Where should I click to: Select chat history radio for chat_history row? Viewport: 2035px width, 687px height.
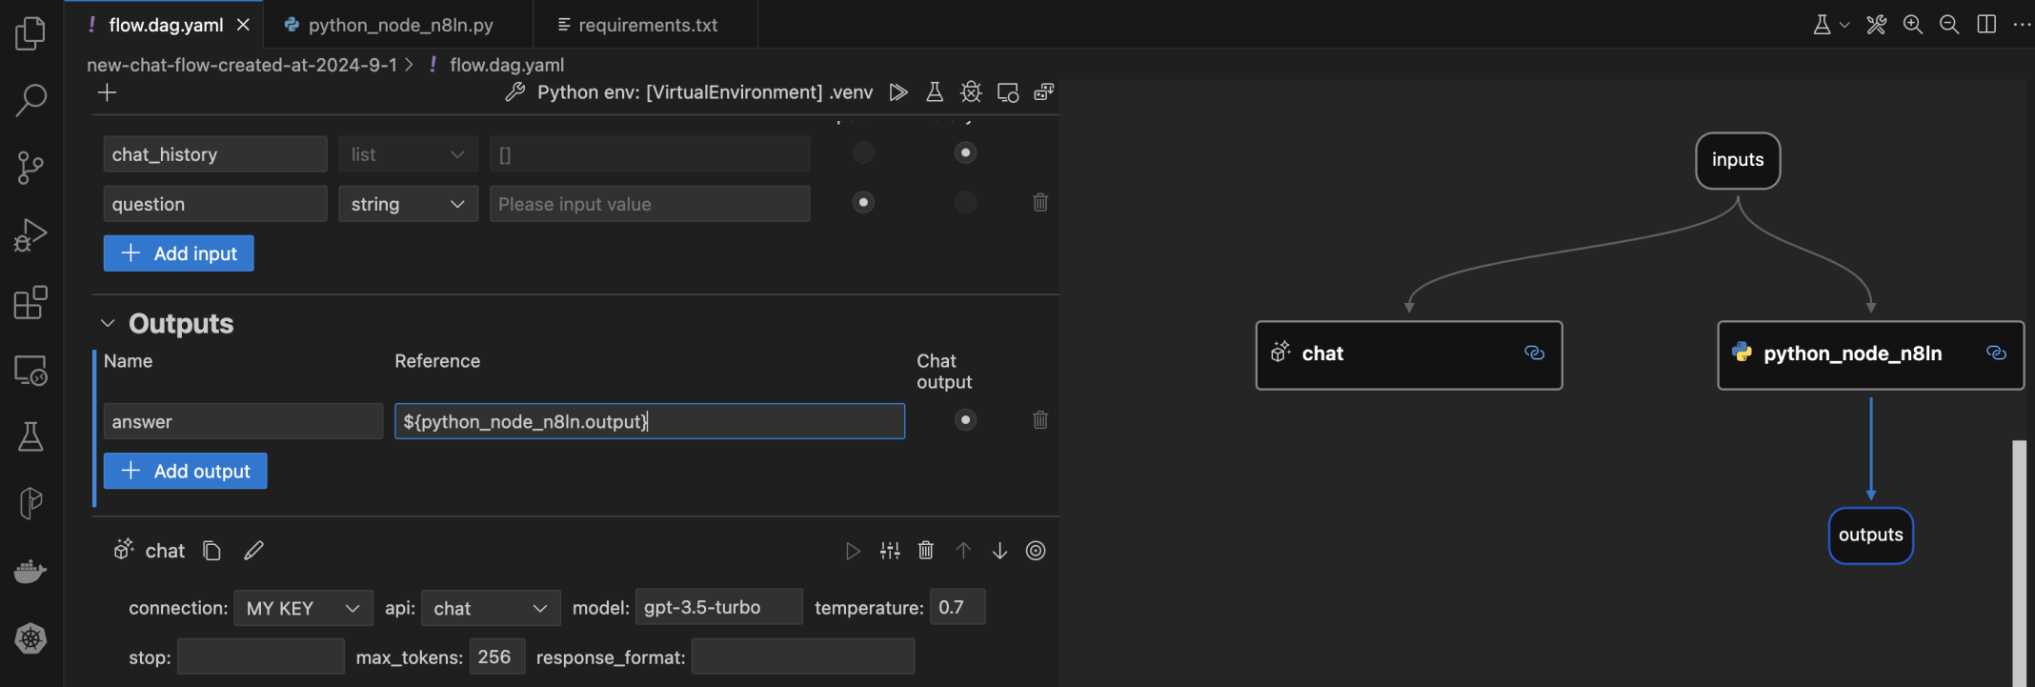coord(965,152)
